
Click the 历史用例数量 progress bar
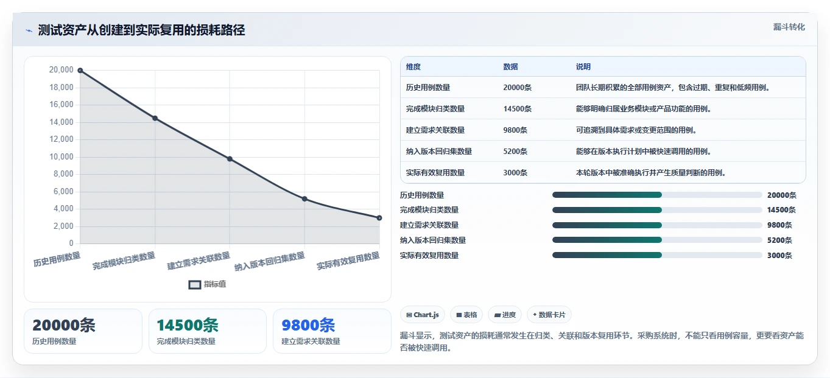pos(657,195)
